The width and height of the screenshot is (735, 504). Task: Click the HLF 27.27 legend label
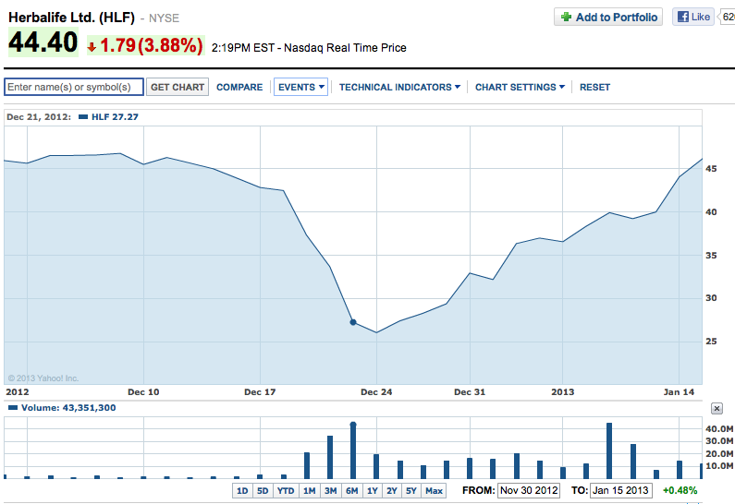[115, 117]
